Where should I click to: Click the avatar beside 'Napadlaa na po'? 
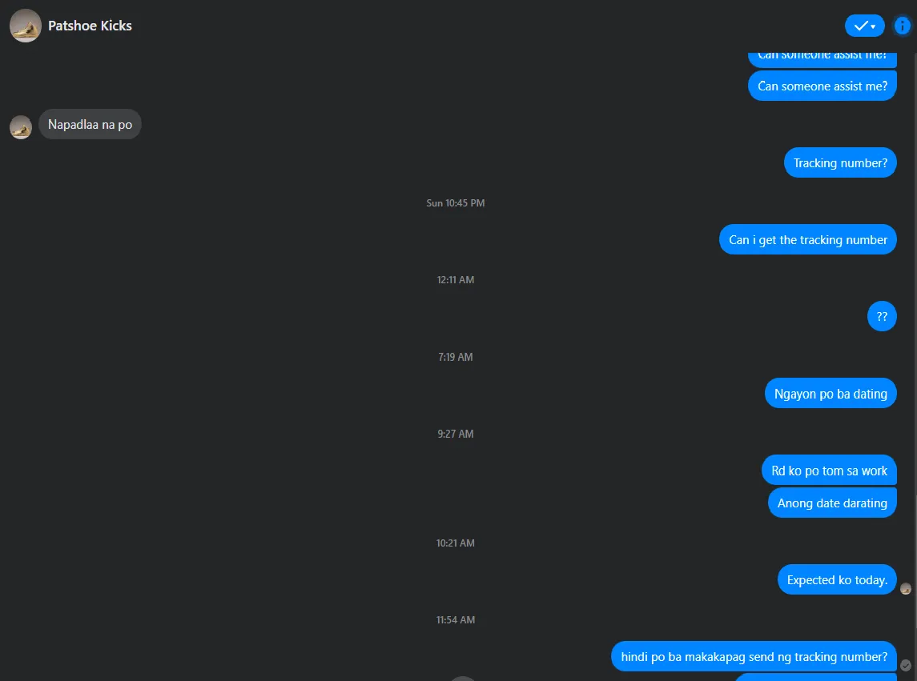click(x=21, y=127)
